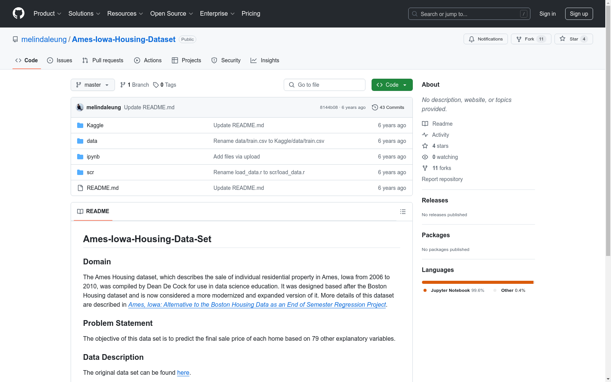Image resolution: width=611 pixels, height=382 pixels.
Task: View the 43 Commits history
Action: click(388, 107)
